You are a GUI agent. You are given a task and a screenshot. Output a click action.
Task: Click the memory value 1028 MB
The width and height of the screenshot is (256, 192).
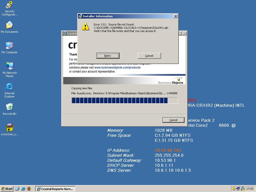163,130
